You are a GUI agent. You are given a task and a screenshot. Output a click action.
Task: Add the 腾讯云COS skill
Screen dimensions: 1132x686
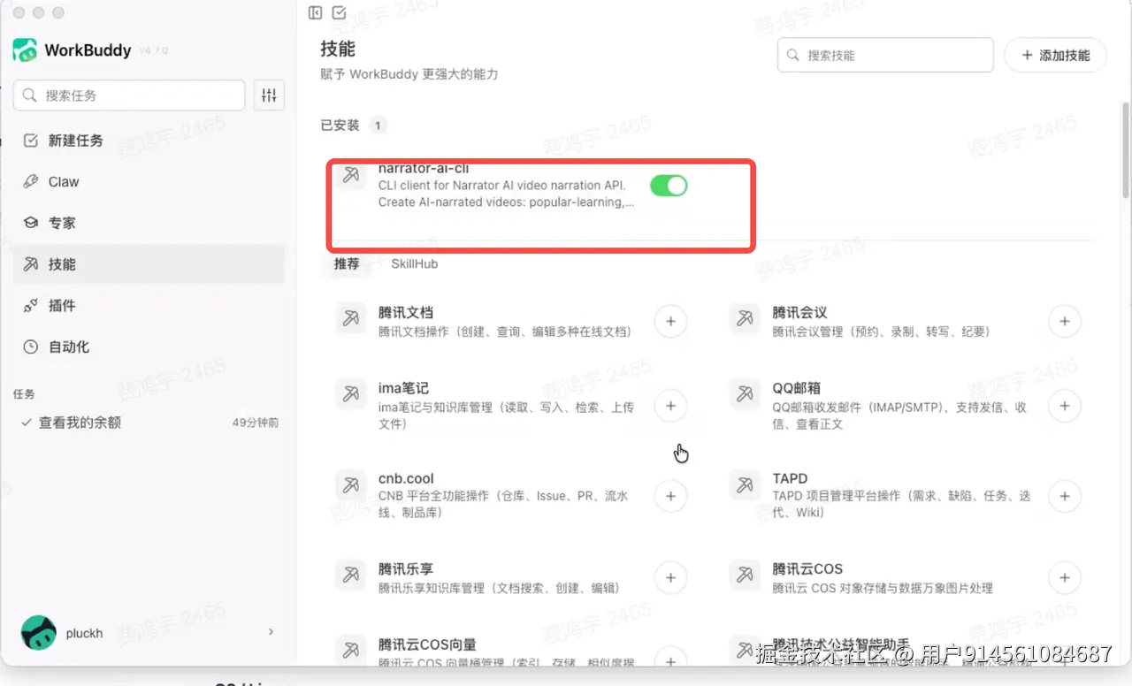[1065, 578]
